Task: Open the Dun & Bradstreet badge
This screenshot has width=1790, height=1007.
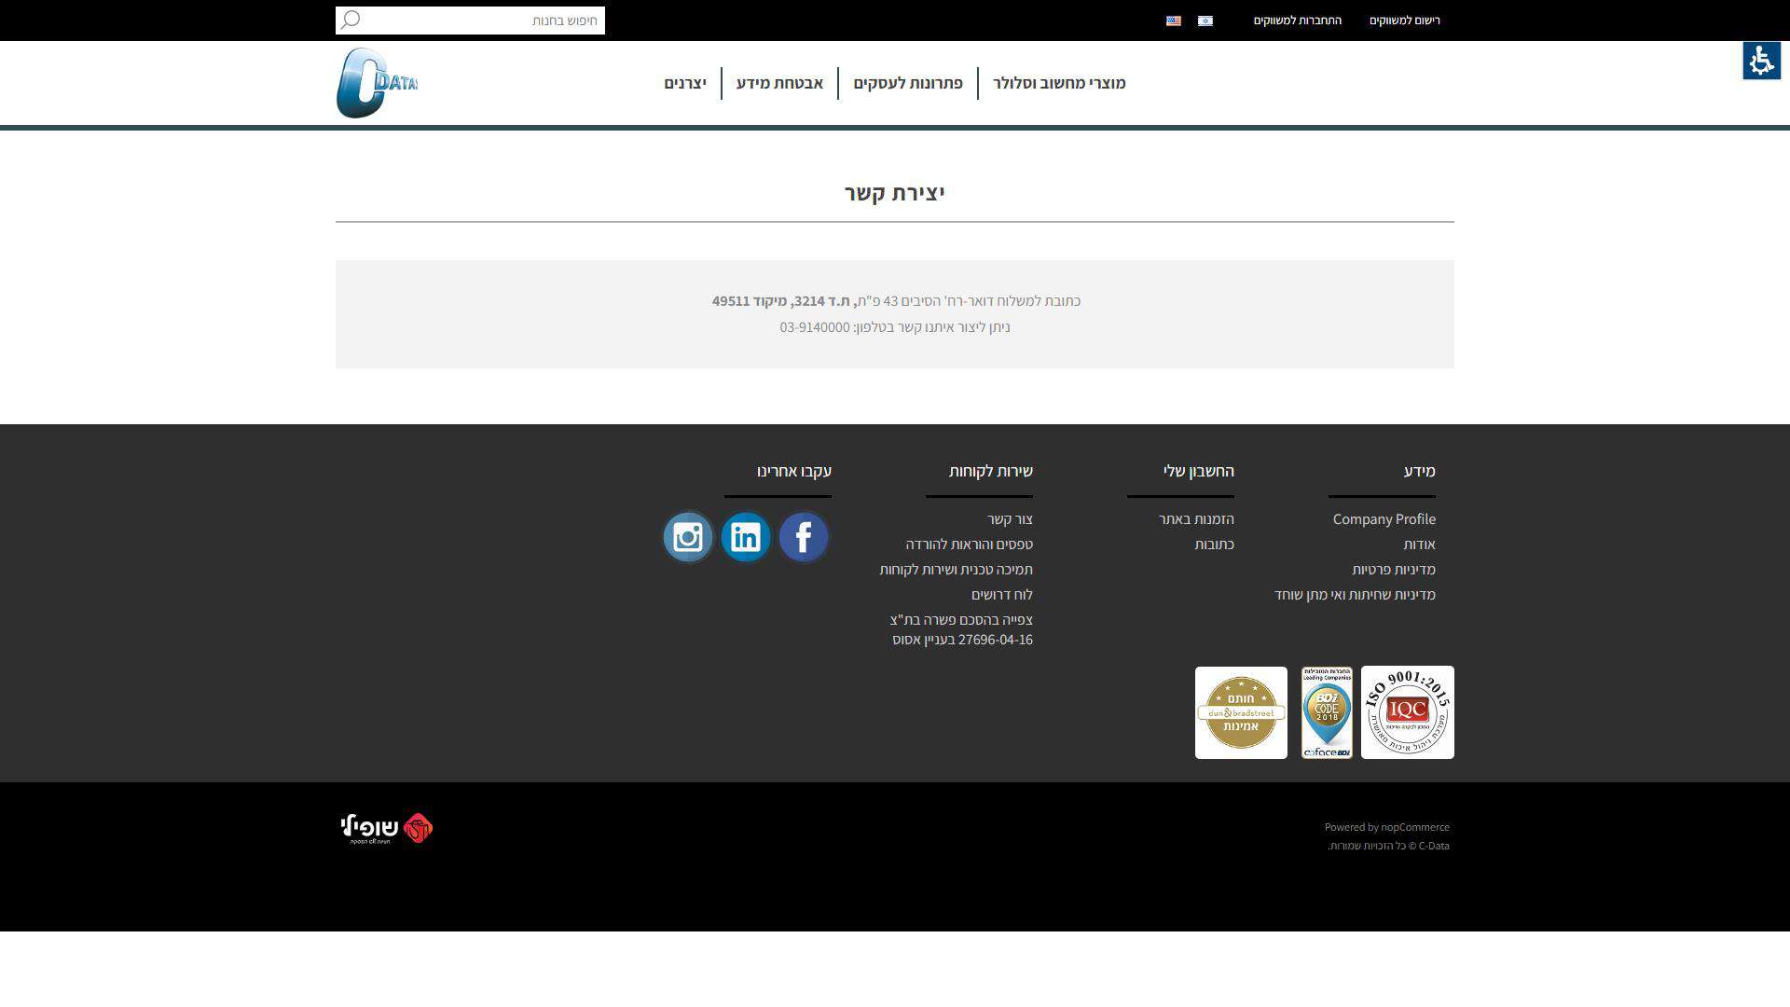Action: click(1241, 712)
